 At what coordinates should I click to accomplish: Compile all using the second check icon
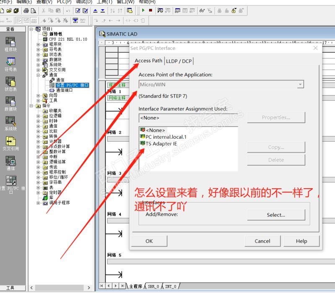(85, 10)
